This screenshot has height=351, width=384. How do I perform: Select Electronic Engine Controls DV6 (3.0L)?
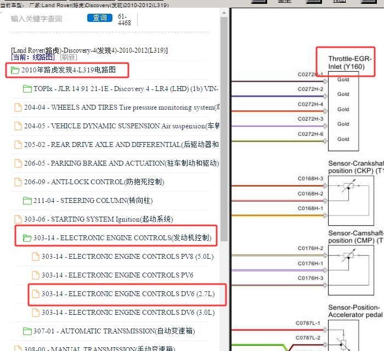click(128, 312)
